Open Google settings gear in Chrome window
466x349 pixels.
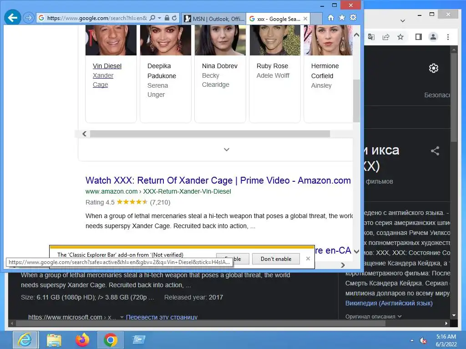point(434,68)
